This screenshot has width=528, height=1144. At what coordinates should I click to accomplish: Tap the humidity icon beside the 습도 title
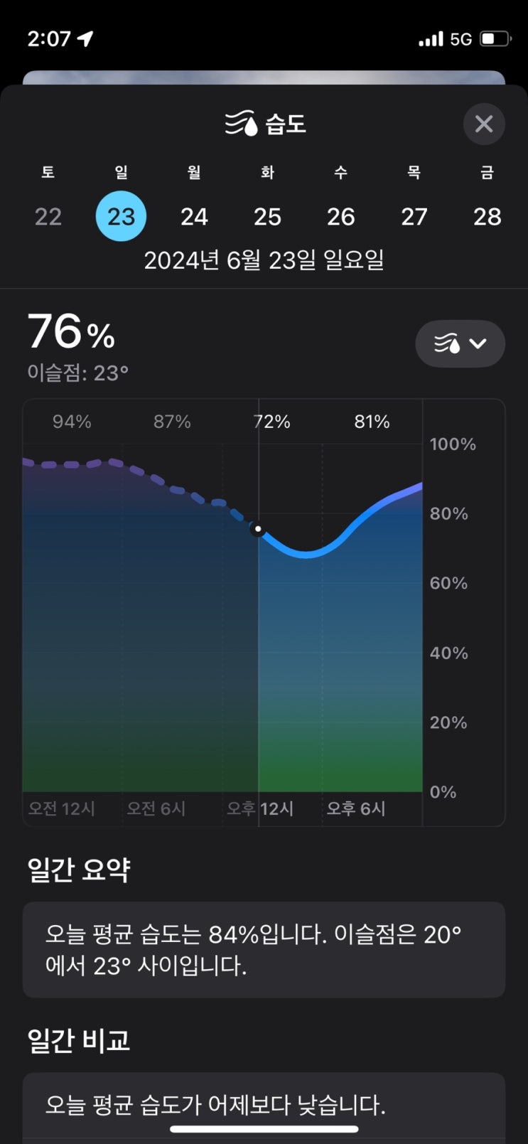click(x=241, y=124)
